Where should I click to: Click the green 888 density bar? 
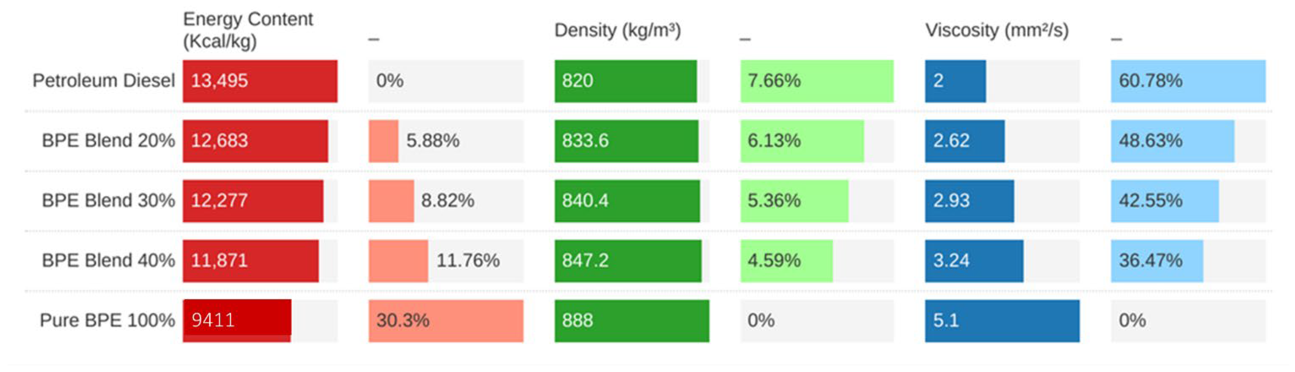[x=632, y=321]
